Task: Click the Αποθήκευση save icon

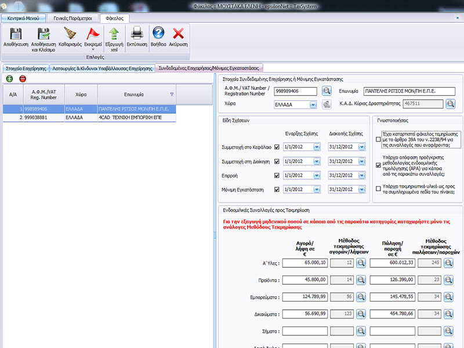Action: tap(16, 34)
